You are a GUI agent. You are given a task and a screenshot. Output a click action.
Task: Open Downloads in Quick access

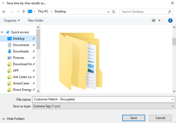pos(21,52)
